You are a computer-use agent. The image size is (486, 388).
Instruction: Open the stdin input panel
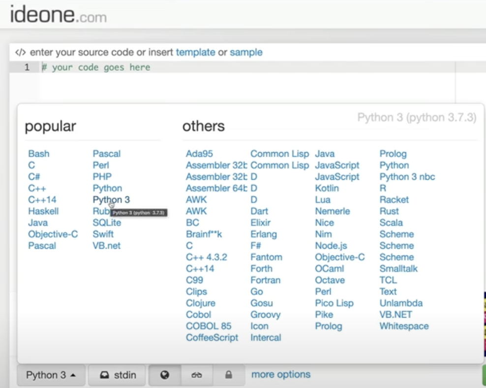[117, 375]
